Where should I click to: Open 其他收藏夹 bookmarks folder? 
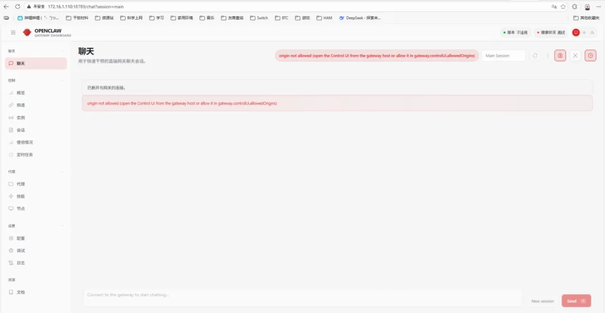tap(587, 18)
